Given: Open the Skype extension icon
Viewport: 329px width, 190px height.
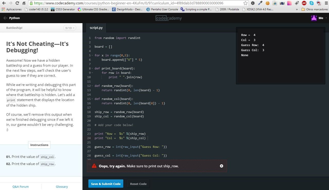Looking at the screenshot, I should coord(312,3).
